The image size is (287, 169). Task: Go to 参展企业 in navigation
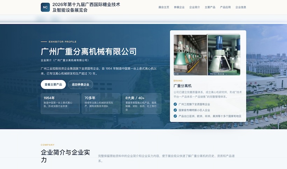click(179, 7)
